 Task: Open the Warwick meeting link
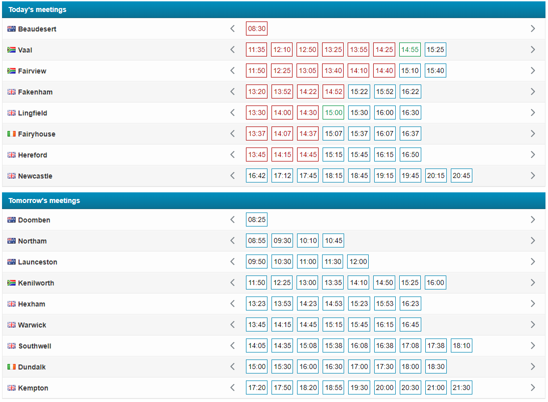point(32,325)
